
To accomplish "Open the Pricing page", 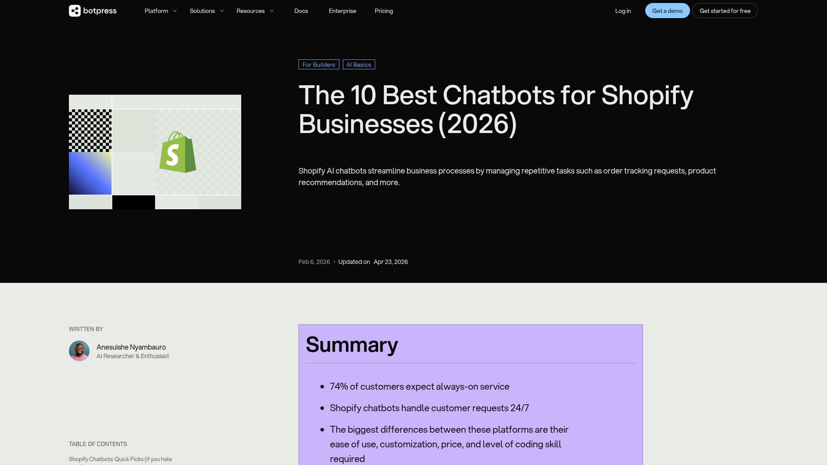I will coord(384,11).
